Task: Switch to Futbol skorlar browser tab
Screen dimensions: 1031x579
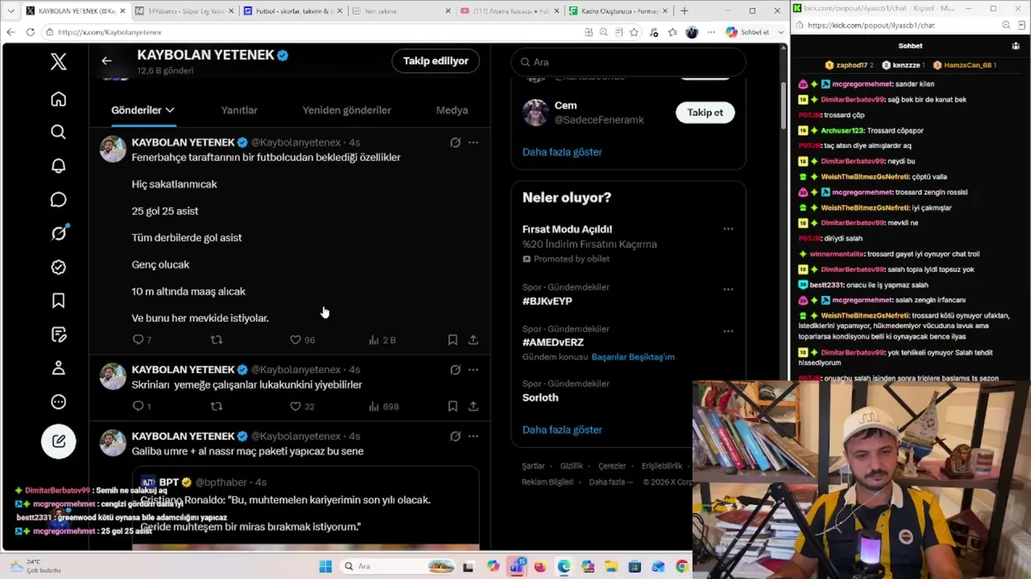Action: pos(293,11)
